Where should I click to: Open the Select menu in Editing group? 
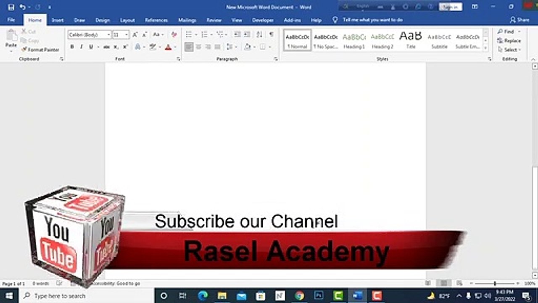click(x=509, y=50)
